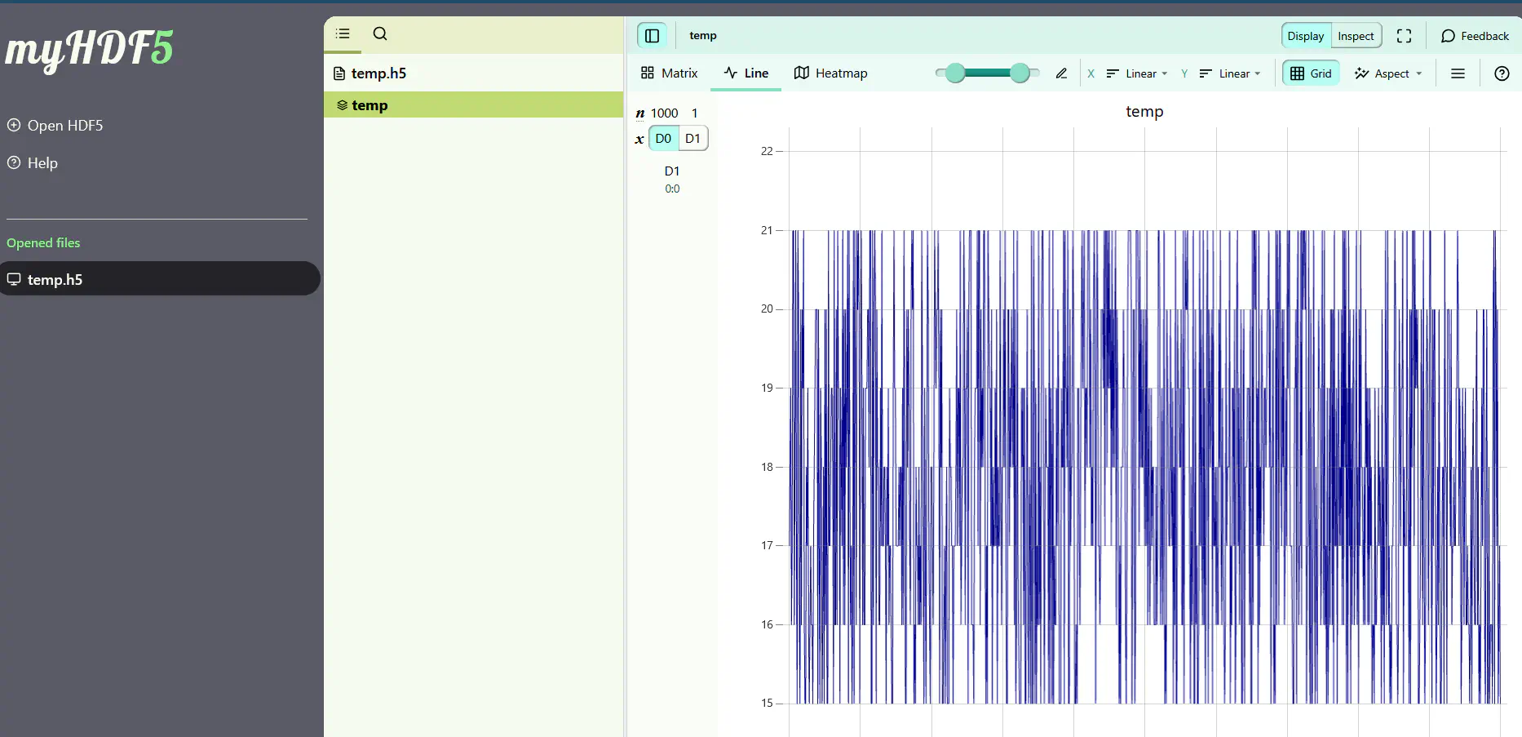Image resolution: width=1522 pixels, height=737 pixels.
Task: Click the question mark help icon
Action: [1502, 73]
